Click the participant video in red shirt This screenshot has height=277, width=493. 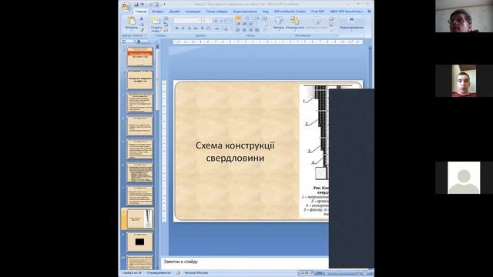tap(464, 81)
